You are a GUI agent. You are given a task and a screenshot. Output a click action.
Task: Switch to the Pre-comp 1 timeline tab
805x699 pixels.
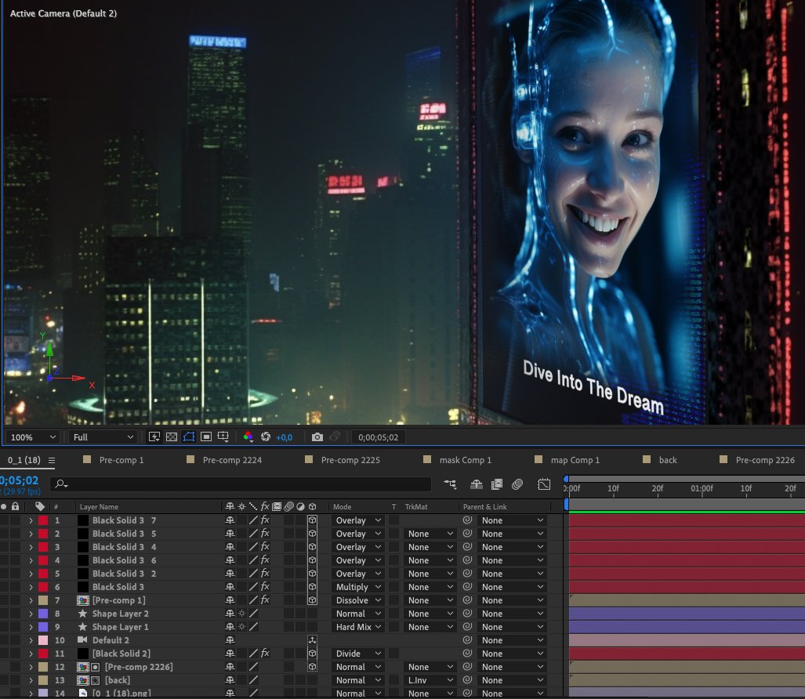click(121, 460)
